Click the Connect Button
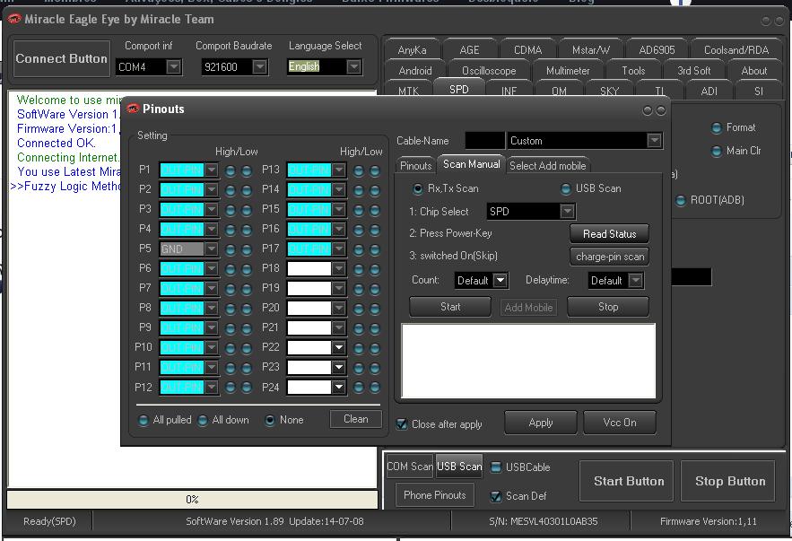 pyautogui.click(x=62, y=58)
